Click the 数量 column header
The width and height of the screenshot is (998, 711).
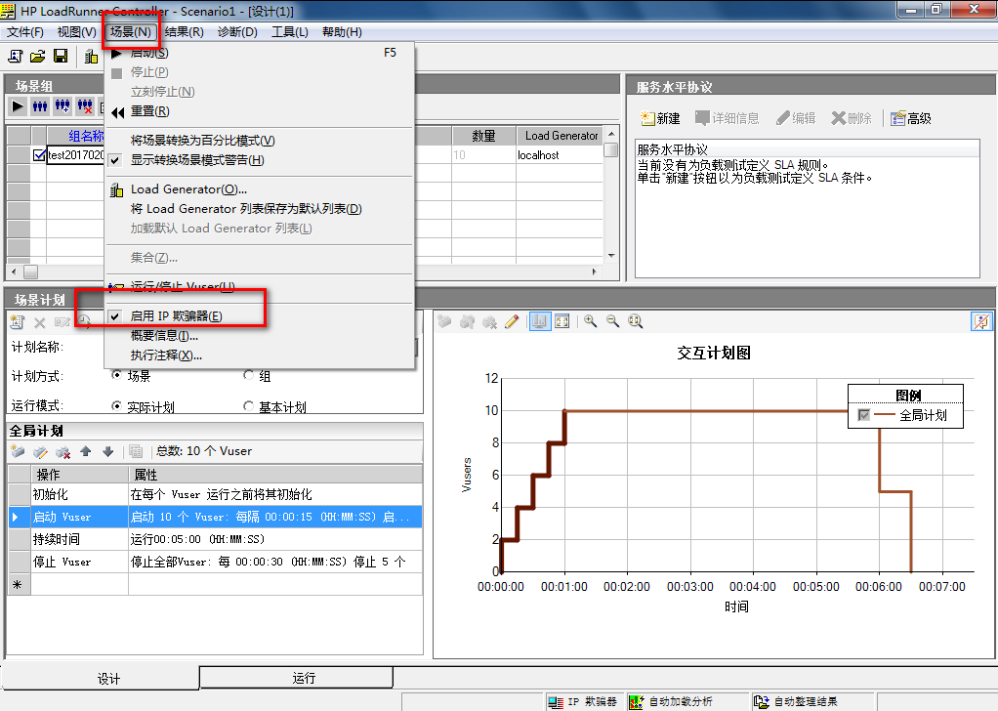pos(483,136)
